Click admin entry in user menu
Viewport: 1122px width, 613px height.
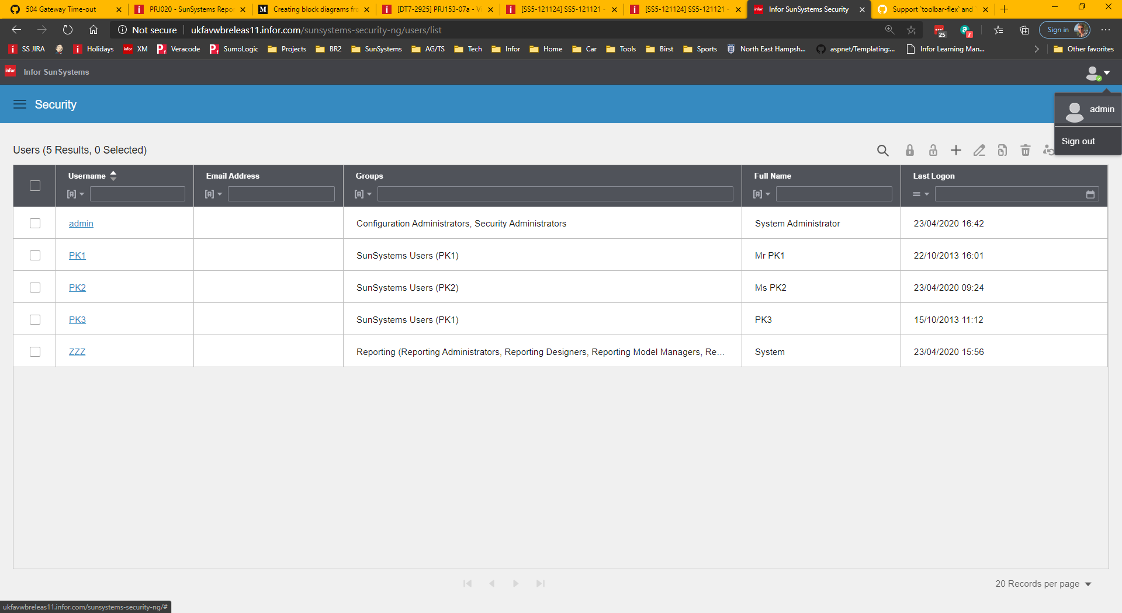(1089, 110)
